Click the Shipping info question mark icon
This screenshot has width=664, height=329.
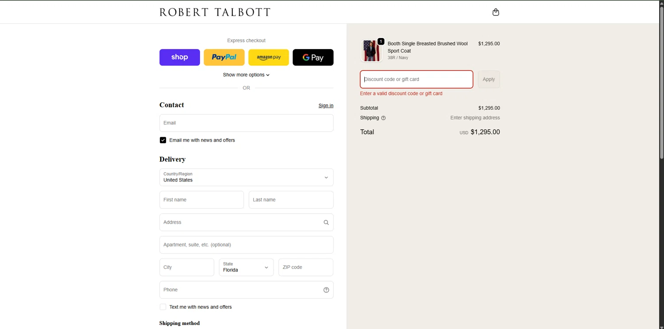(383, 118)
